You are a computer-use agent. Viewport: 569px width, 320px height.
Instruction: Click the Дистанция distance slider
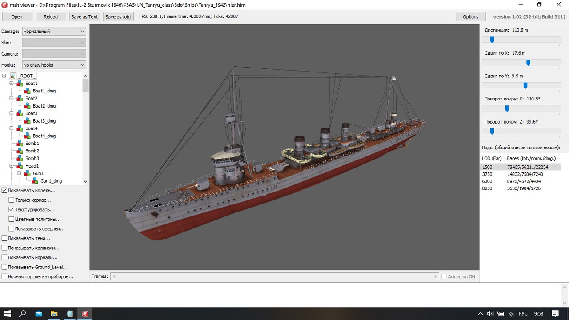coord(522,40)
